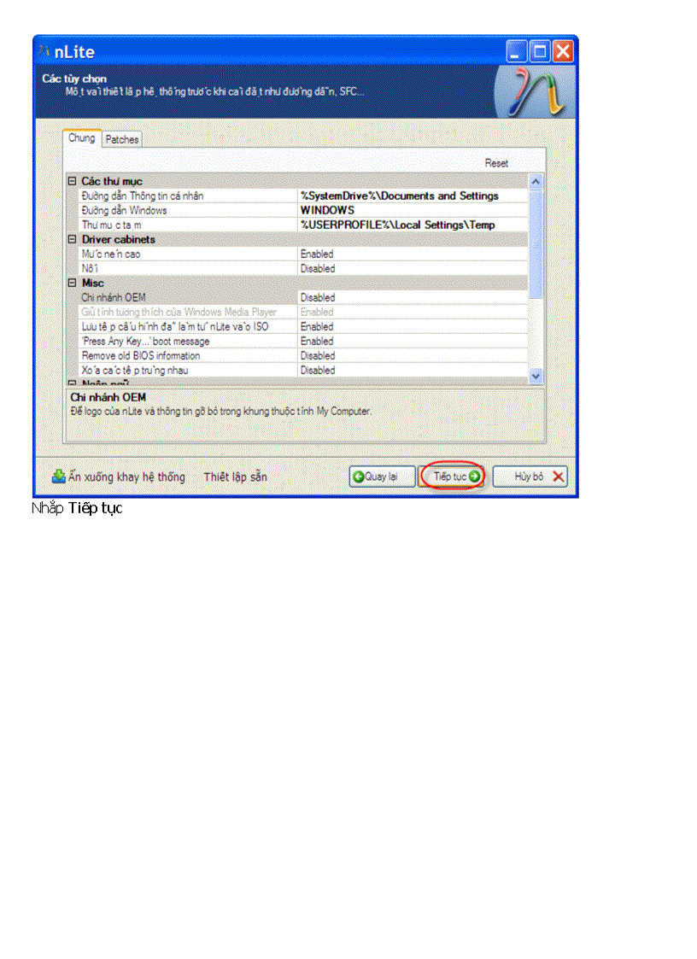Collapse the 'Misc' section
The width and height of the screenshot is (697, 959).
coord(70,283)
